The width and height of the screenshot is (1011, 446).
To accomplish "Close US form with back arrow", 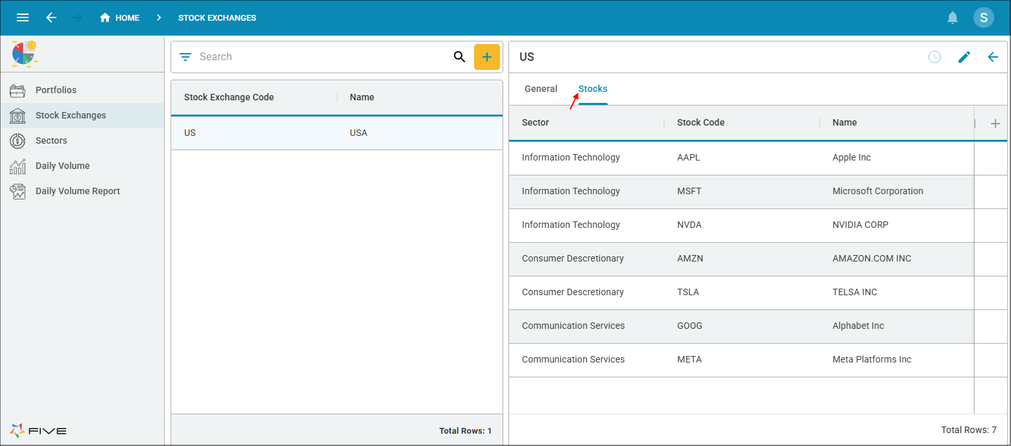I will click(x=993, y=57).
